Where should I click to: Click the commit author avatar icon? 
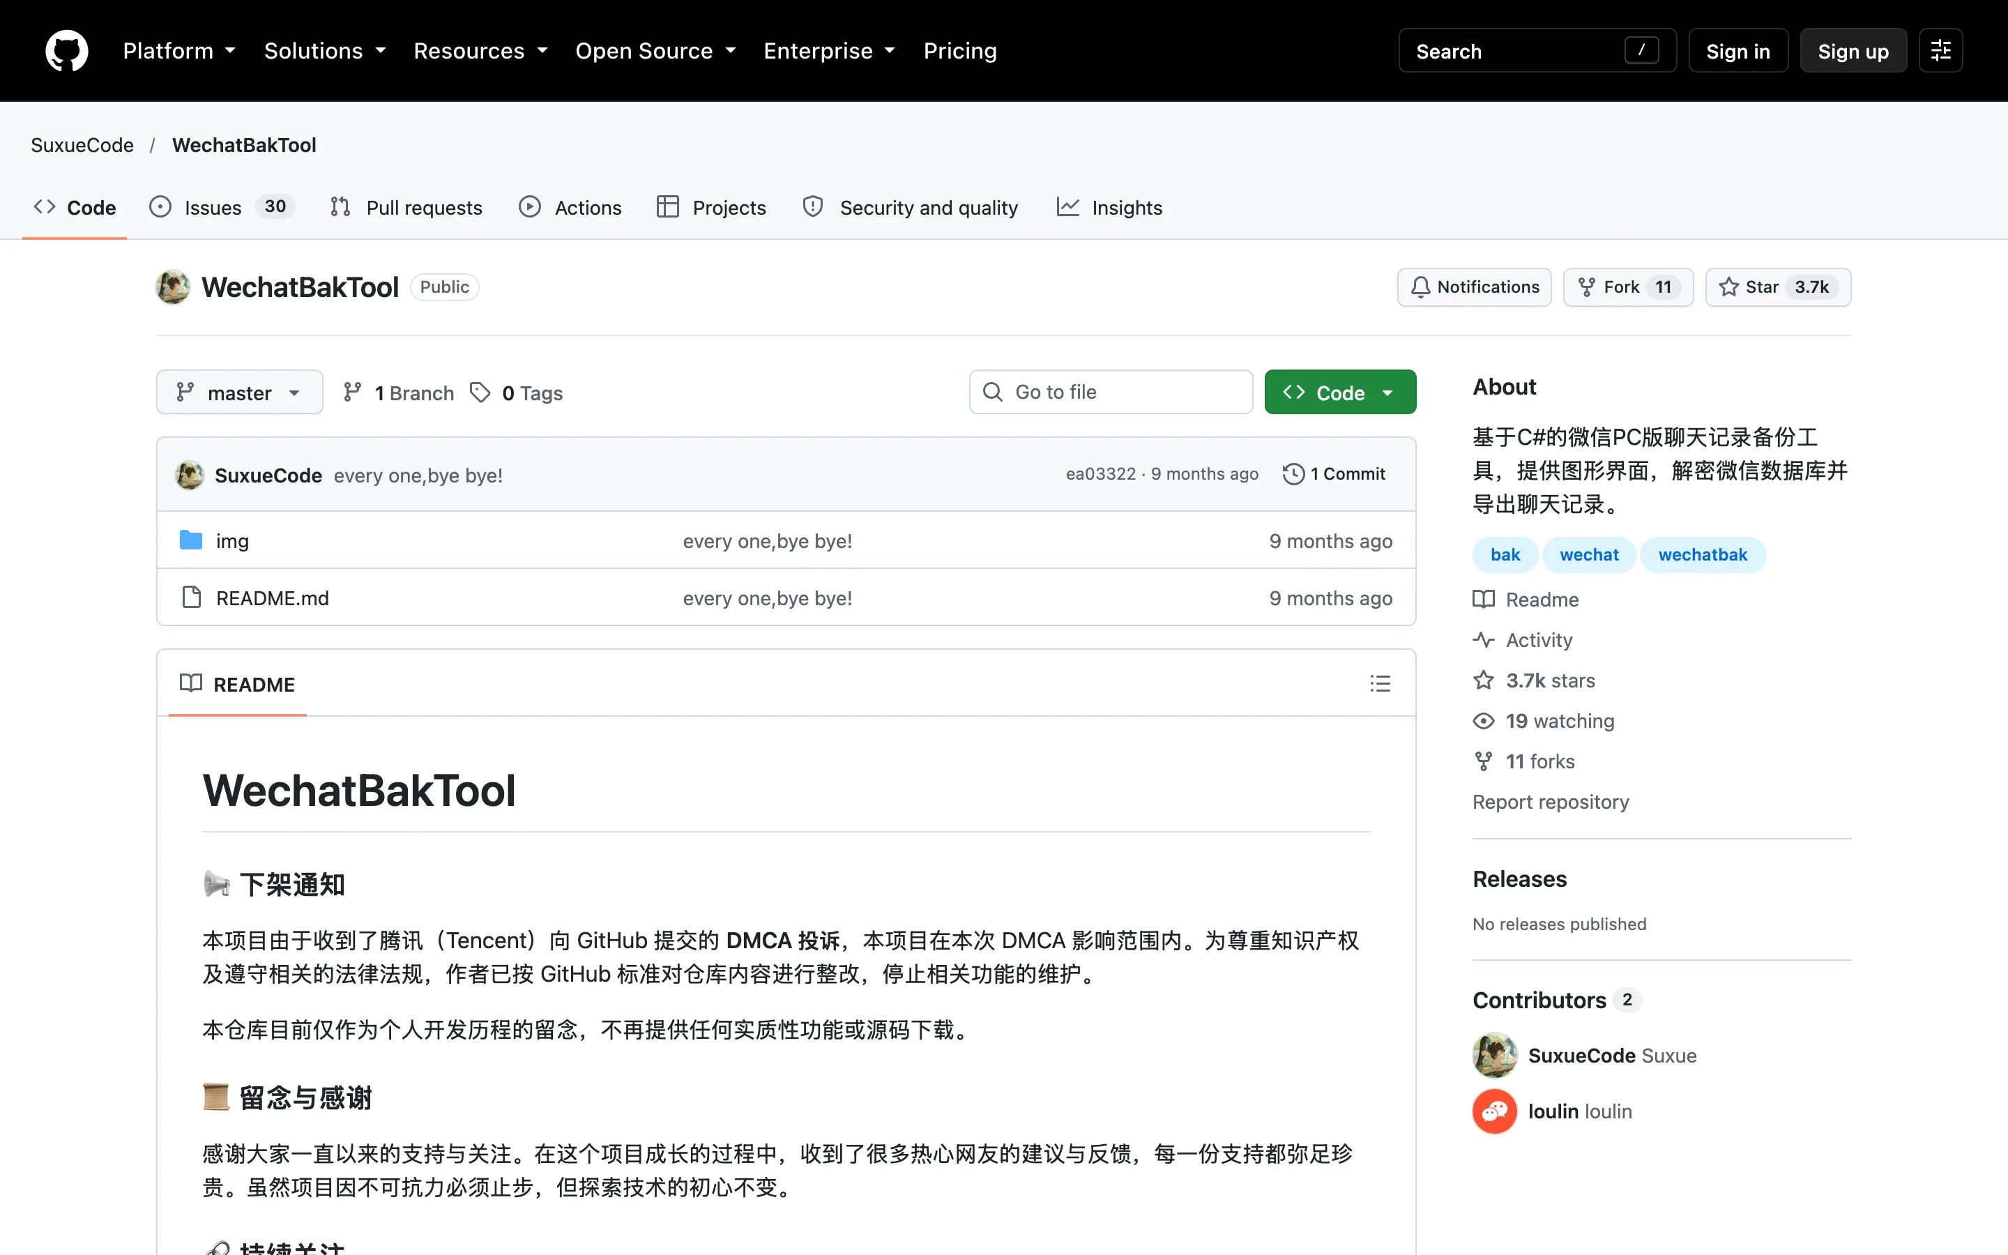click(190, 475)
